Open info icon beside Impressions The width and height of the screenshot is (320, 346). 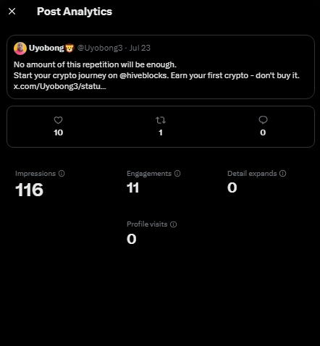pyautogui.click(x=62, y=174)
